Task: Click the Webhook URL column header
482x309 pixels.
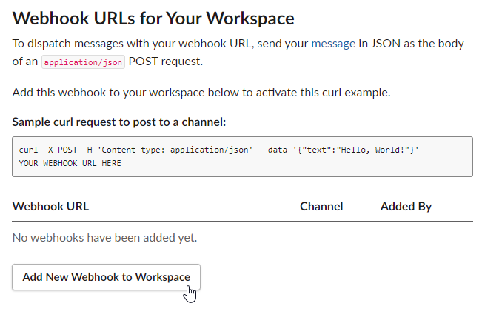Action: point(50,206)
